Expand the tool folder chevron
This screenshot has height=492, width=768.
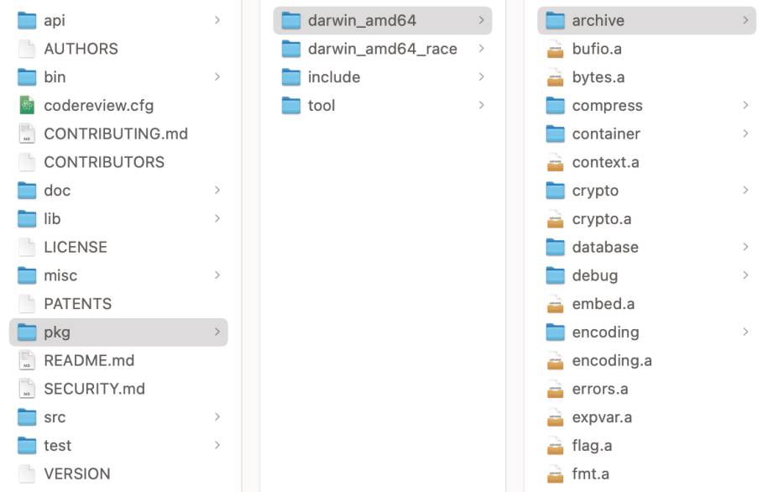(x=481, y=105)
